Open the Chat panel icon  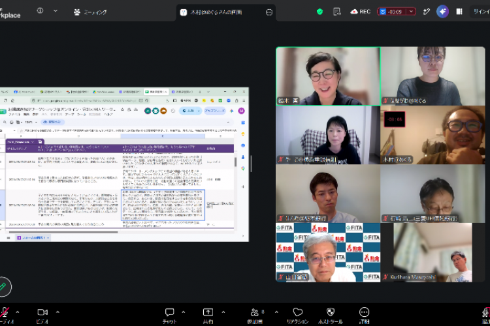click(x=169, y=312)
